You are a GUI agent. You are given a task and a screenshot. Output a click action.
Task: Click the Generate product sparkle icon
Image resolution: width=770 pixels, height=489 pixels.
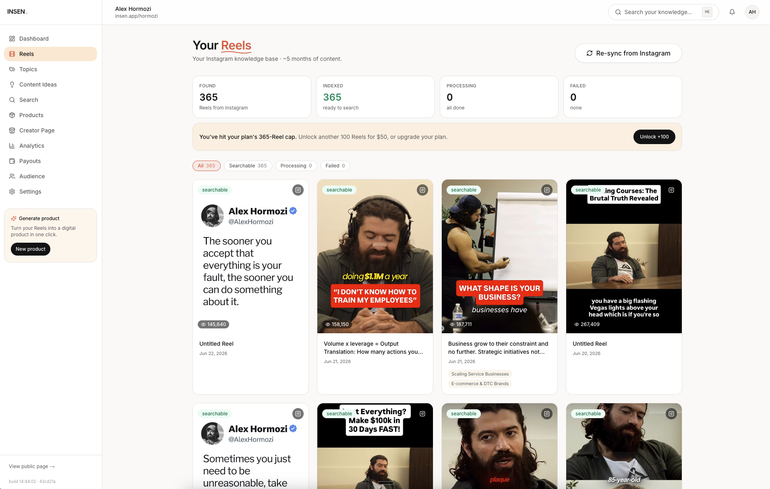pos(14,219)
